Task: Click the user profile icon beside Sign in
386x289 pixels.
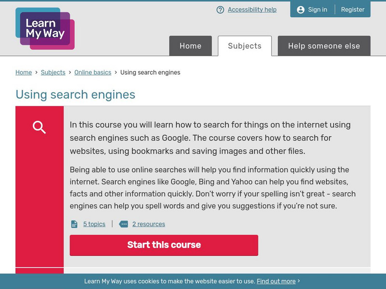Action: click(x=301, y=10)
